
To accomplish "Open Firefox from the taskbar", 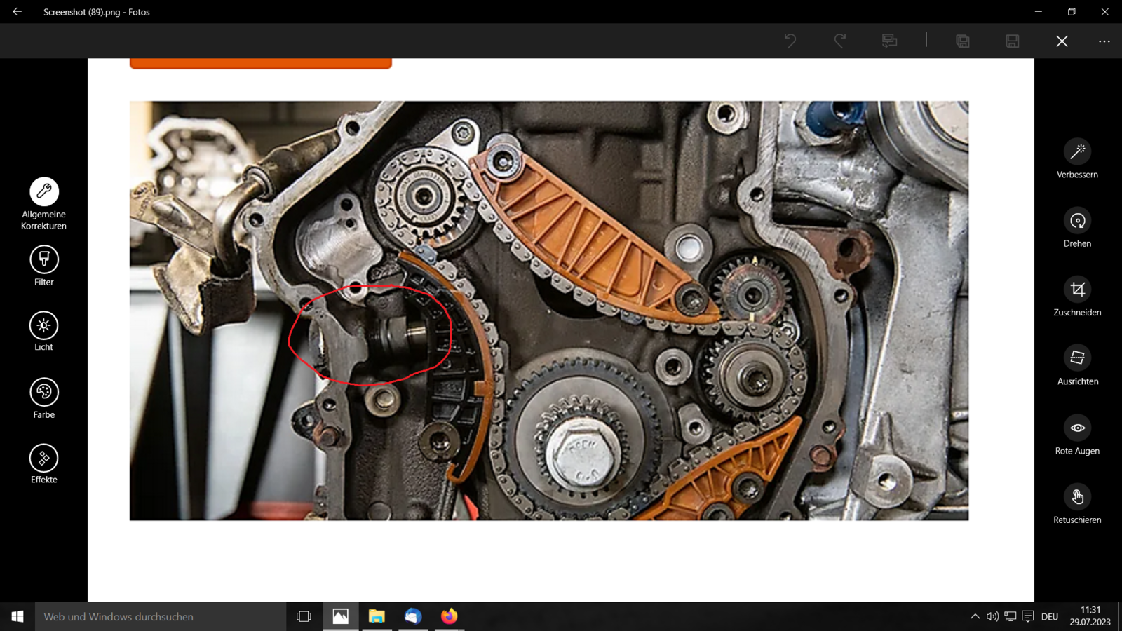I will pos(450,616).
